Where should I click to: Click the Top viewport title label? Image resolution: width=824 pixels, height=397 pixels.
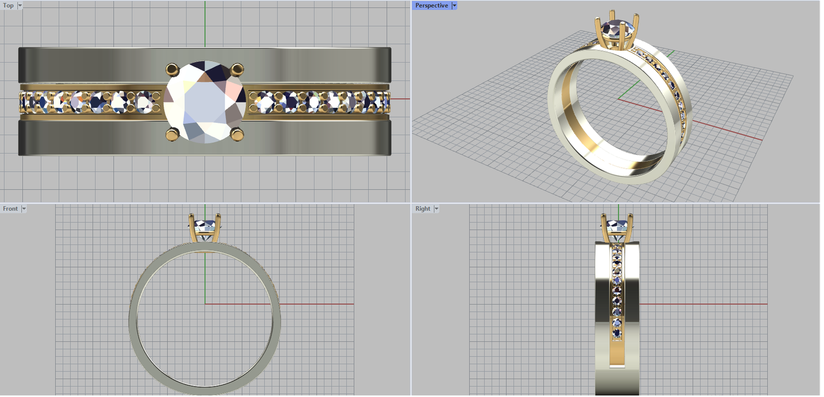tap(9, 6)
